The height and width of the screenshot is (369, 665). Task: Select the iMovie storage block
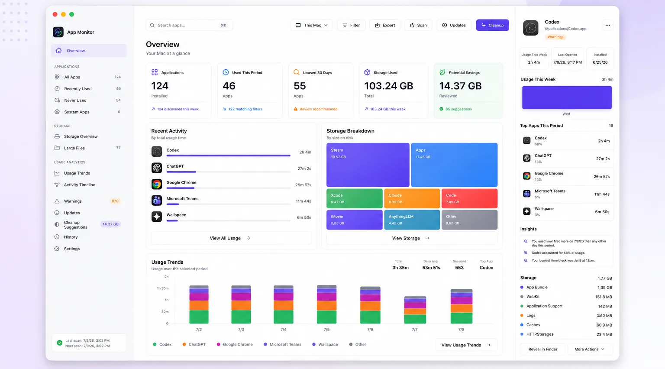click(x=354, y=220)
